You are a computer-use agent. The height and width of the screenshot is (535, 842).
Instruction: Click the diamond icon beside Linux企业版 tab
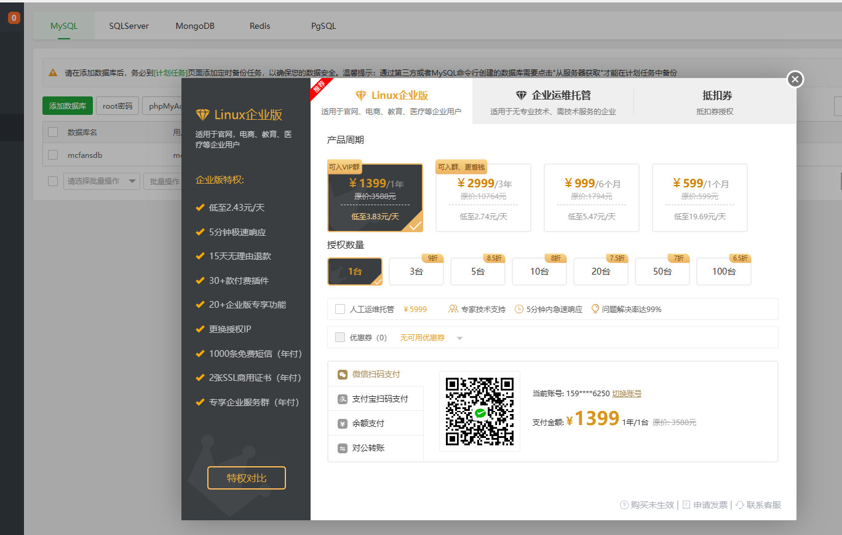coord(361,96)
